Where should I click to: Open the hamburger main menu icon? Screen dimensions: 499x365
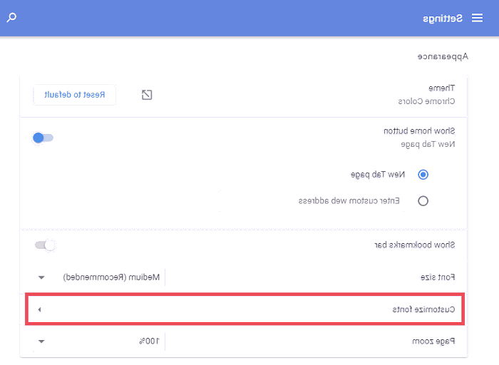pos(477,18)
